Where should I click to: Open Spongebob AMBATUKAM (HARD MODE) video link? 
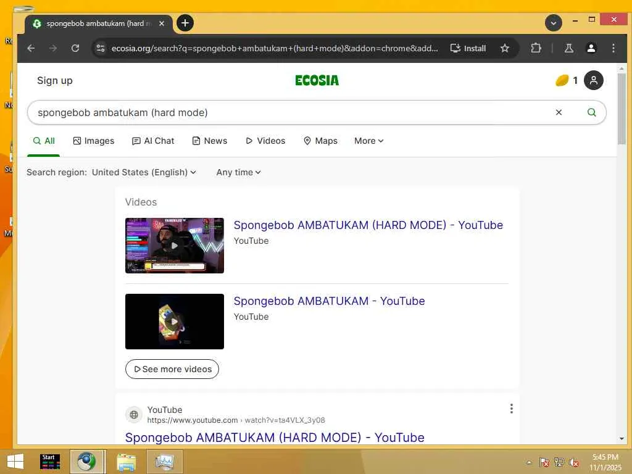[368, 225]
